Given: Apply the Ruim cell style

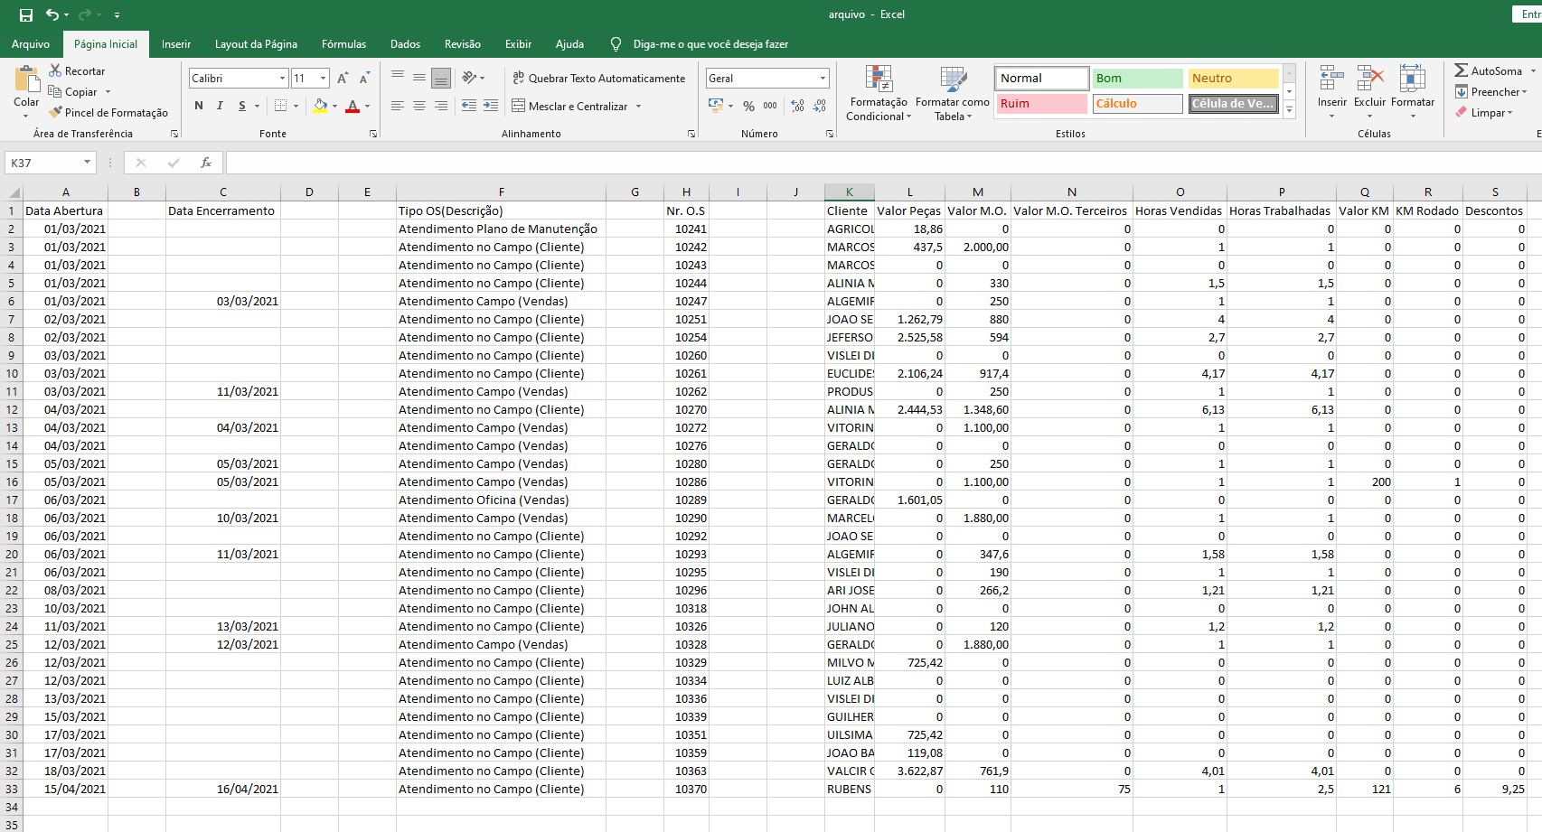Looking at the screenshot, I should tap(1041, 104).
